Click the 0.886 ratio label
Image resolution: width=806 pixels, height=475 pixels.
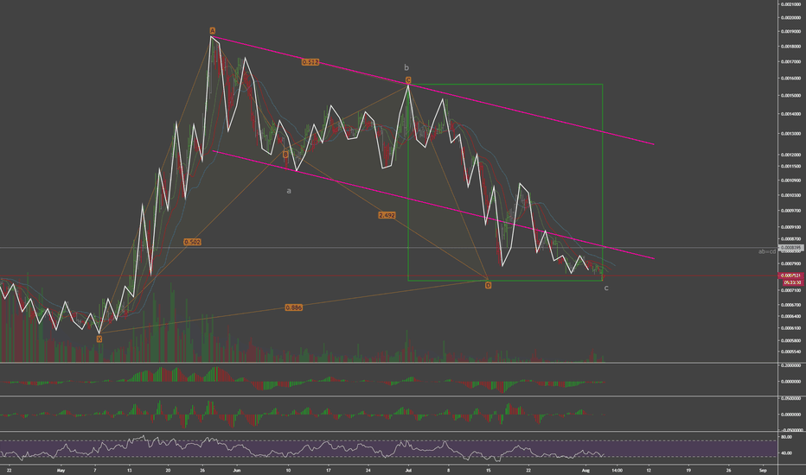click(x=293, y=307)
